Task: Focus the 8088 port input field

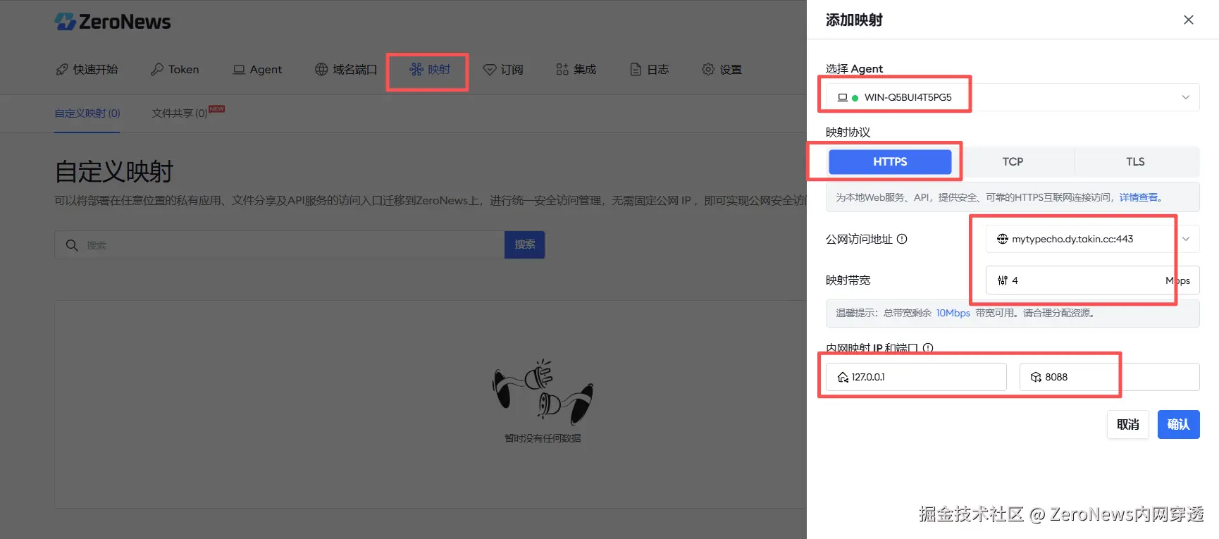Action: click(1109, 377)
